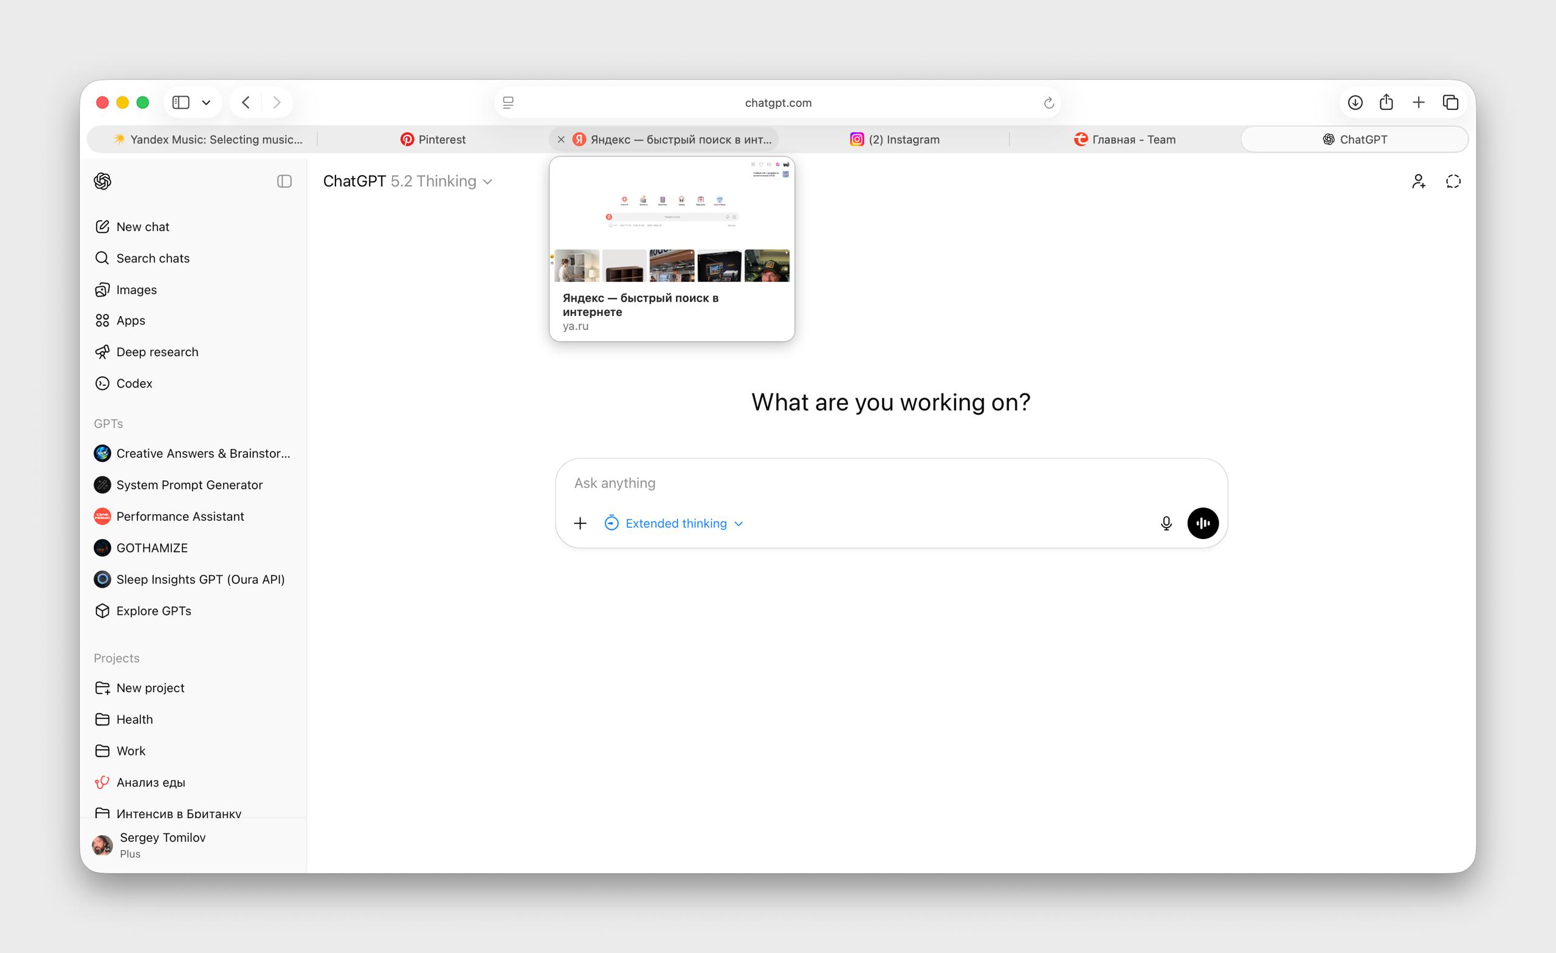Viewport: 1556px width, 953px height.
Task: Open the Apps section
Action: point(193,321)
